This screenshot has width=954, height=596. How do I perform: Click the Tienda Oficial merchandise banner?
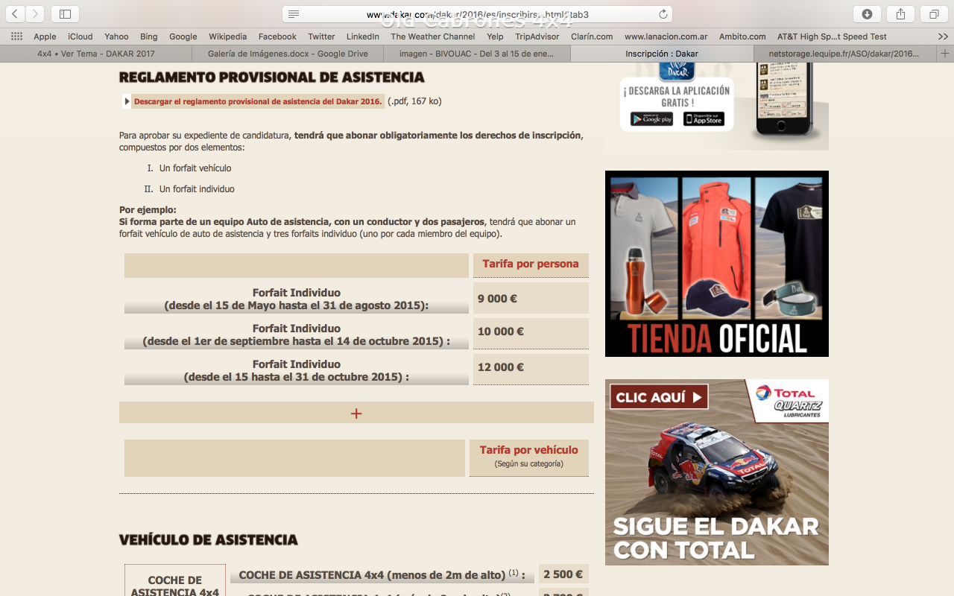pyautogui.click(x=716, y=264)
